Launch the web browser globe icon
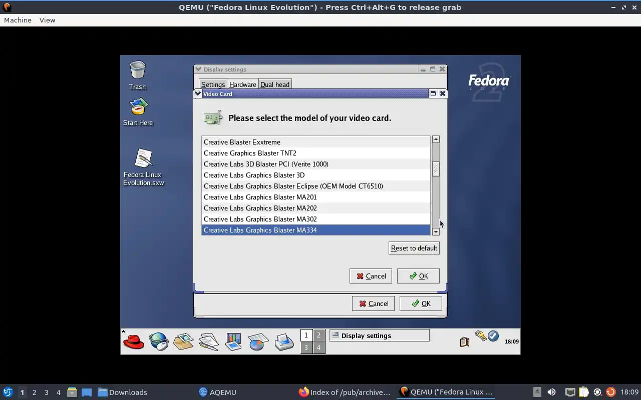 coord(159,342)
